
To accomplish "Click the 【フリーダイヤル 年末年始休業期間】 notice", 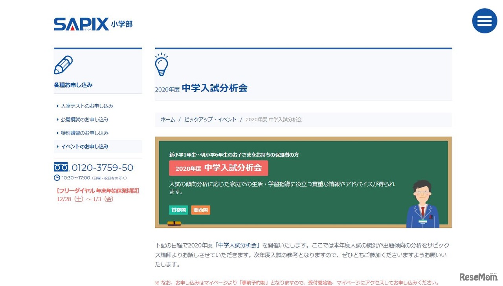I will click(98, 191).
